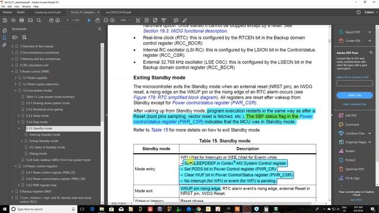Follow link Figure 179 RTC simplified block diagram
The width and height of the screenshot is (379, 213).
[x=175, y=97]
